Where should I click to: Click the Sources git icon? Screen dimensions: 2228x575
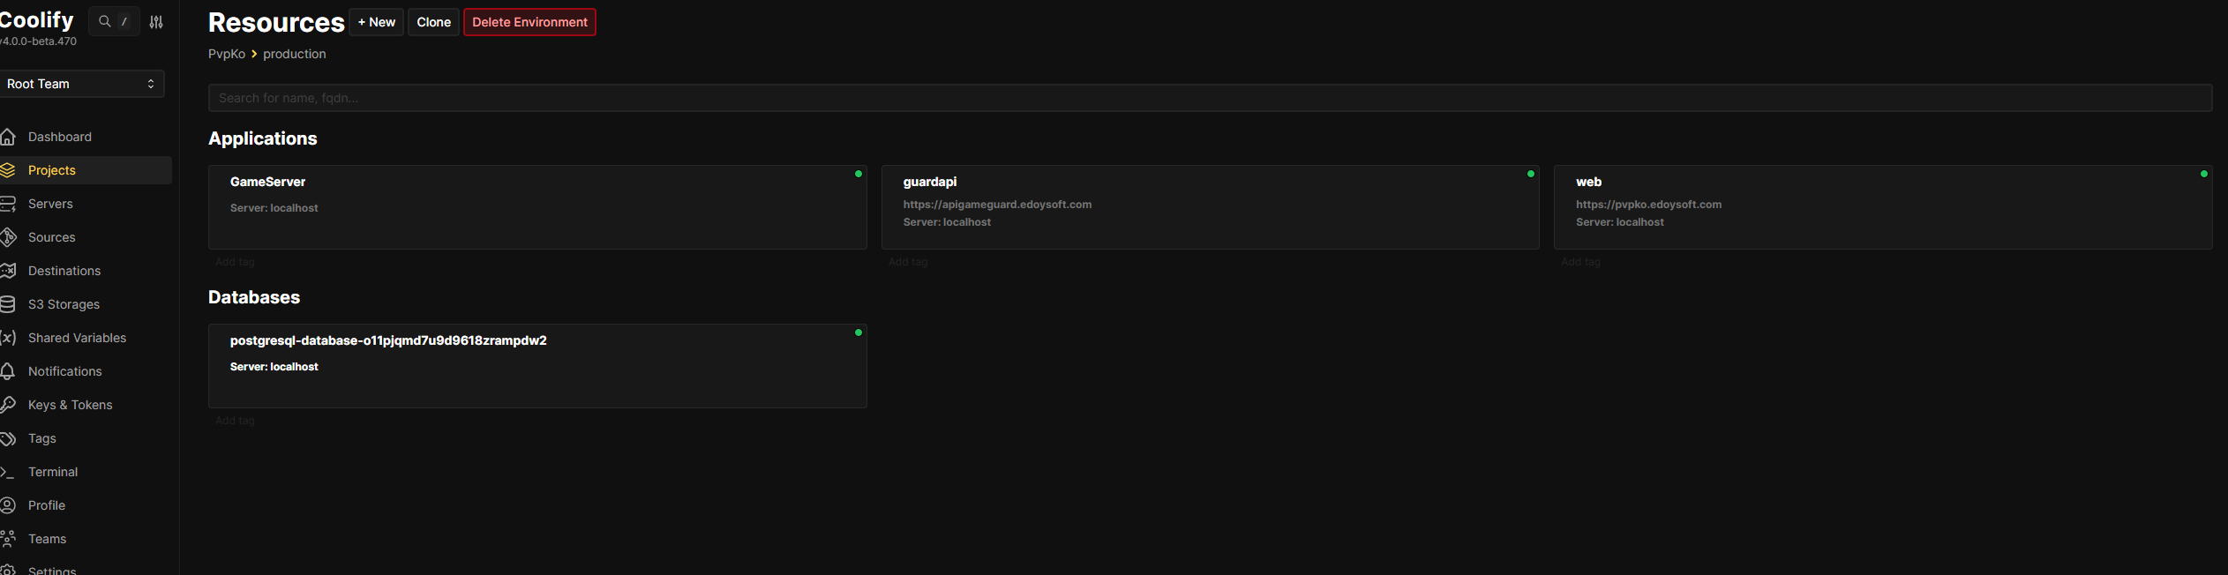click(x=8, y=237)
